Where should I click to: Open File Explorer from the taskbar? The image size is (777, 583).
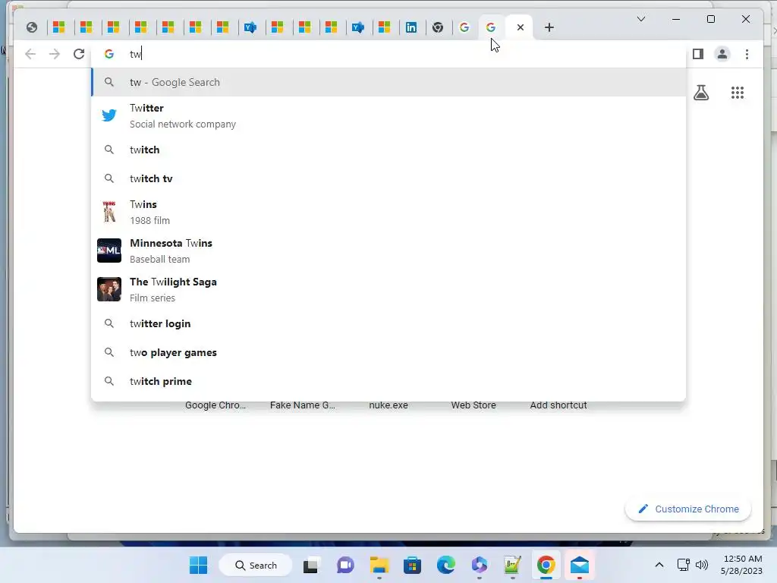pos(379,565)
